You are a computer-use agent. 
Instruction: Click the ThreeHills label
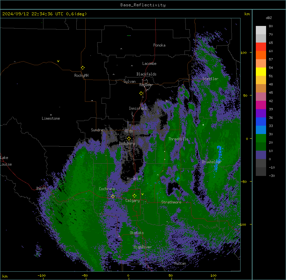[178, 139]
